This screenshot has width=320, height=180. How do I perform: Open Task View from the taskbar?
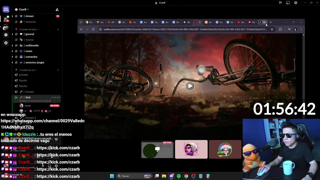(157, 176)
